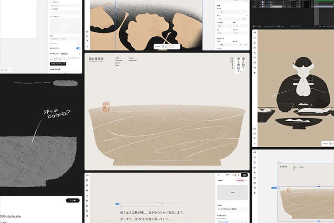Click the Craftsman link in site navigation
The image size is (334, 223).
119,60
